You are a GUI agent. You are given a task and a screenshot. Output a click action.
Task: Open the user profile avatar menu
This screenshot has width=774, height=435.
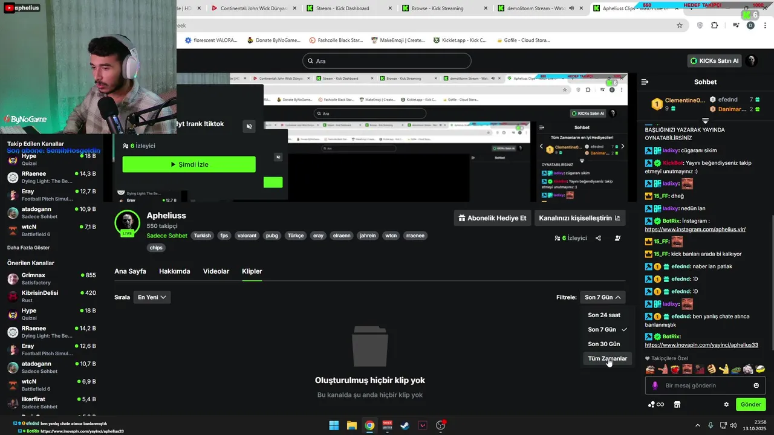pos(751,61)
